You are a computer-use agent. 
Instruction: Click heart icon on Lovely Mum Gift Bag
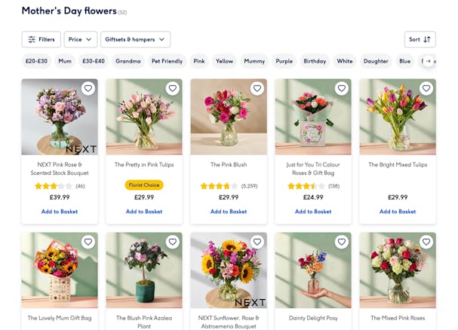coord(88,242)
